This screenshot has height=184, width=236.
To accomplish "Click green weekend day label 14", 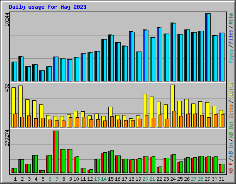I will tap(104, 179).
